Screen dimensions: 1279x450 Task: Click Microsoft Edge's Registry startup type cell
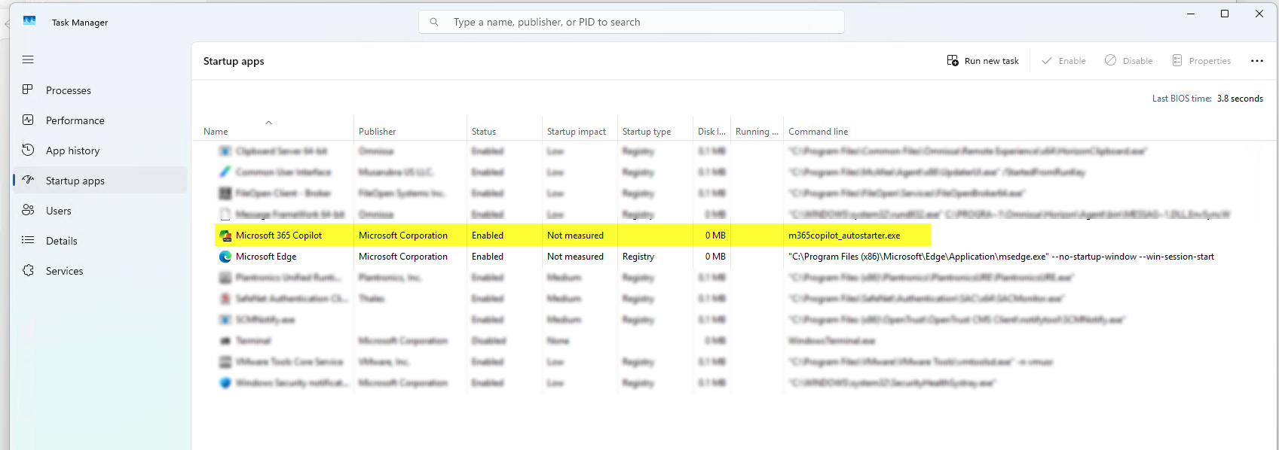point(638,257)
